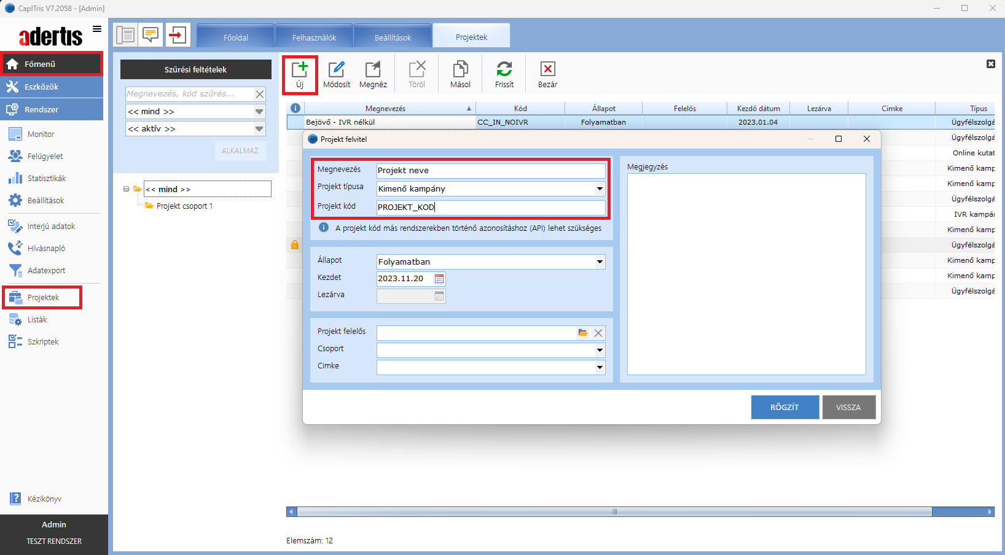Click the Módosít edit icon
Image resolution: width=1005 pixels, height=555 pixels.
point(337,69)
